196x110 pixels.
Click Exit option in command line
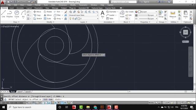46,100
